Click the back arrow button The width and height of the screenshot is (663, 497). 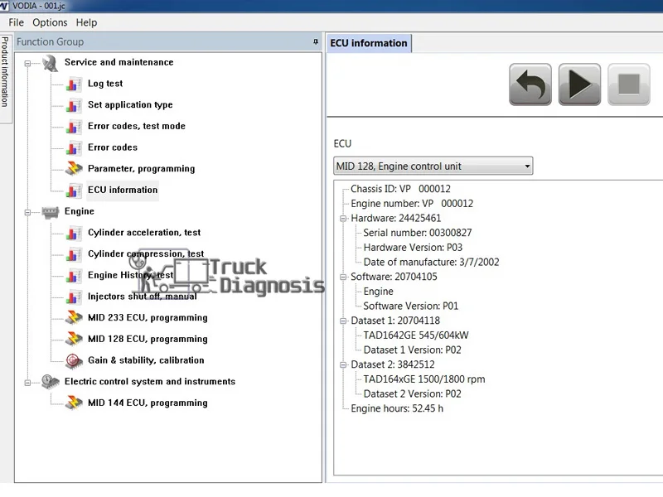(x=530, y=84)
